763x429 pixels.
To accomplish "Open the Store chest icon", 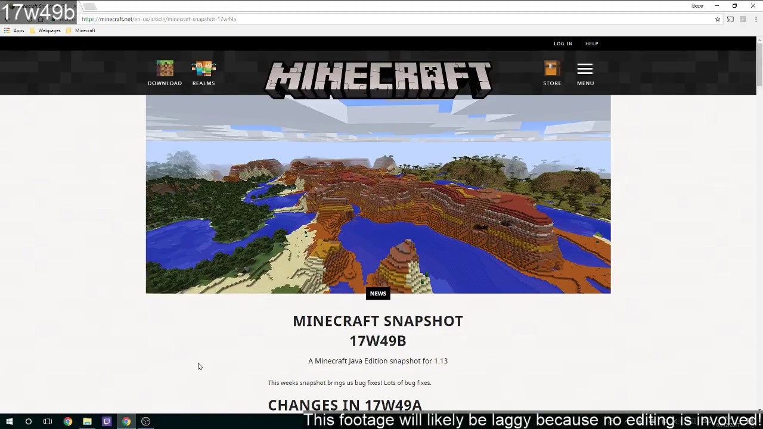I will coord(552,73).
